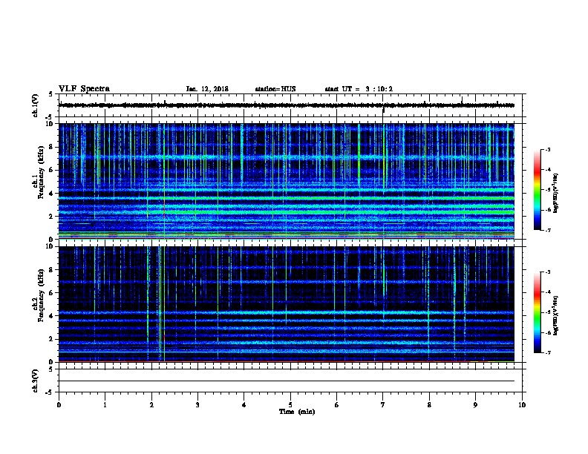
Task: Click the "ch.1(V)" waveform axis label
Action: click(x=36, y=105)
